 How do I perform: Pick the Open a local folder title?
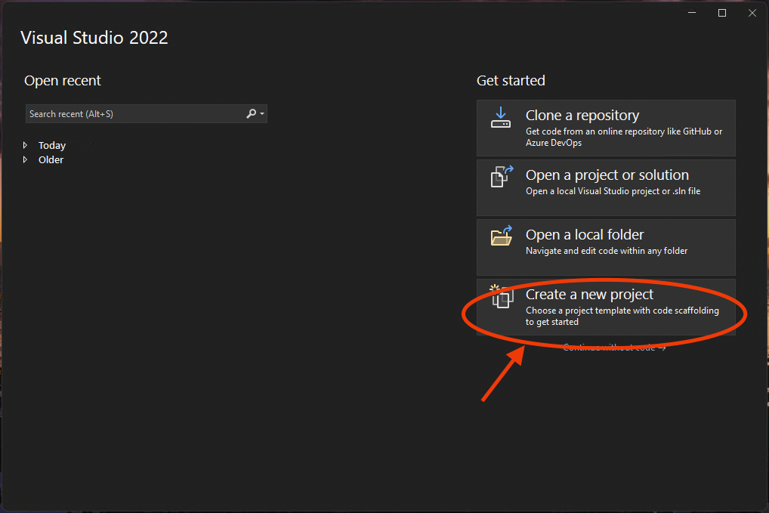tap(584, 235)
